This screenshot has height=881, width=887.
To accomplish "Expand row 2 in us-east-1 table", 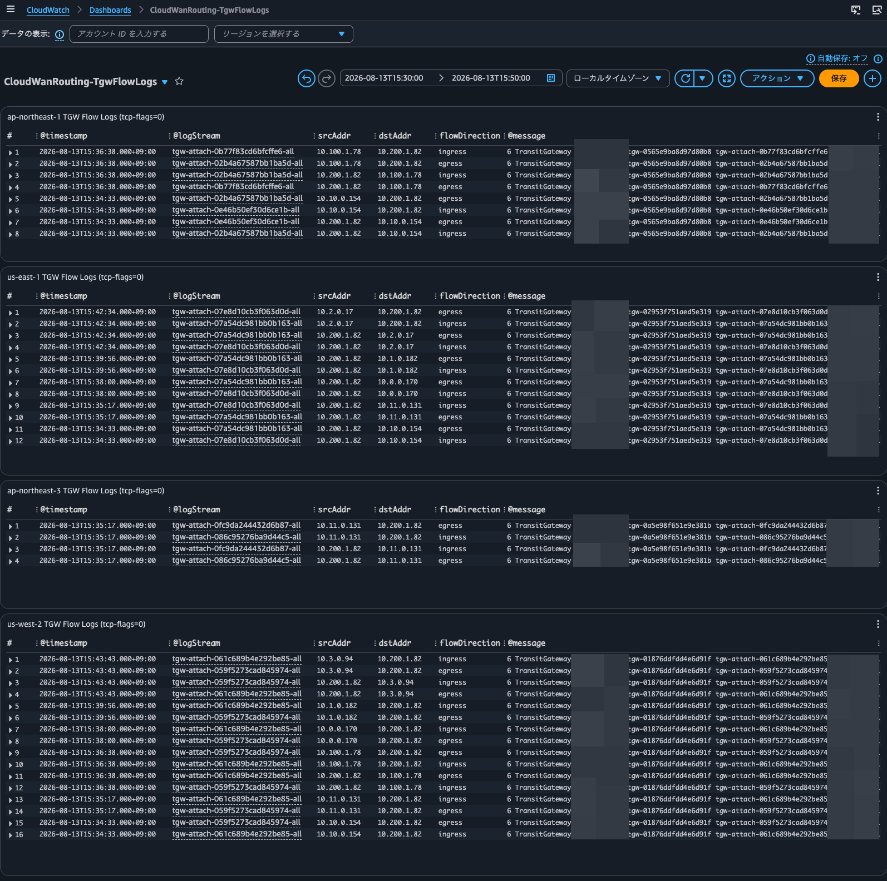I will click(10, 324).
